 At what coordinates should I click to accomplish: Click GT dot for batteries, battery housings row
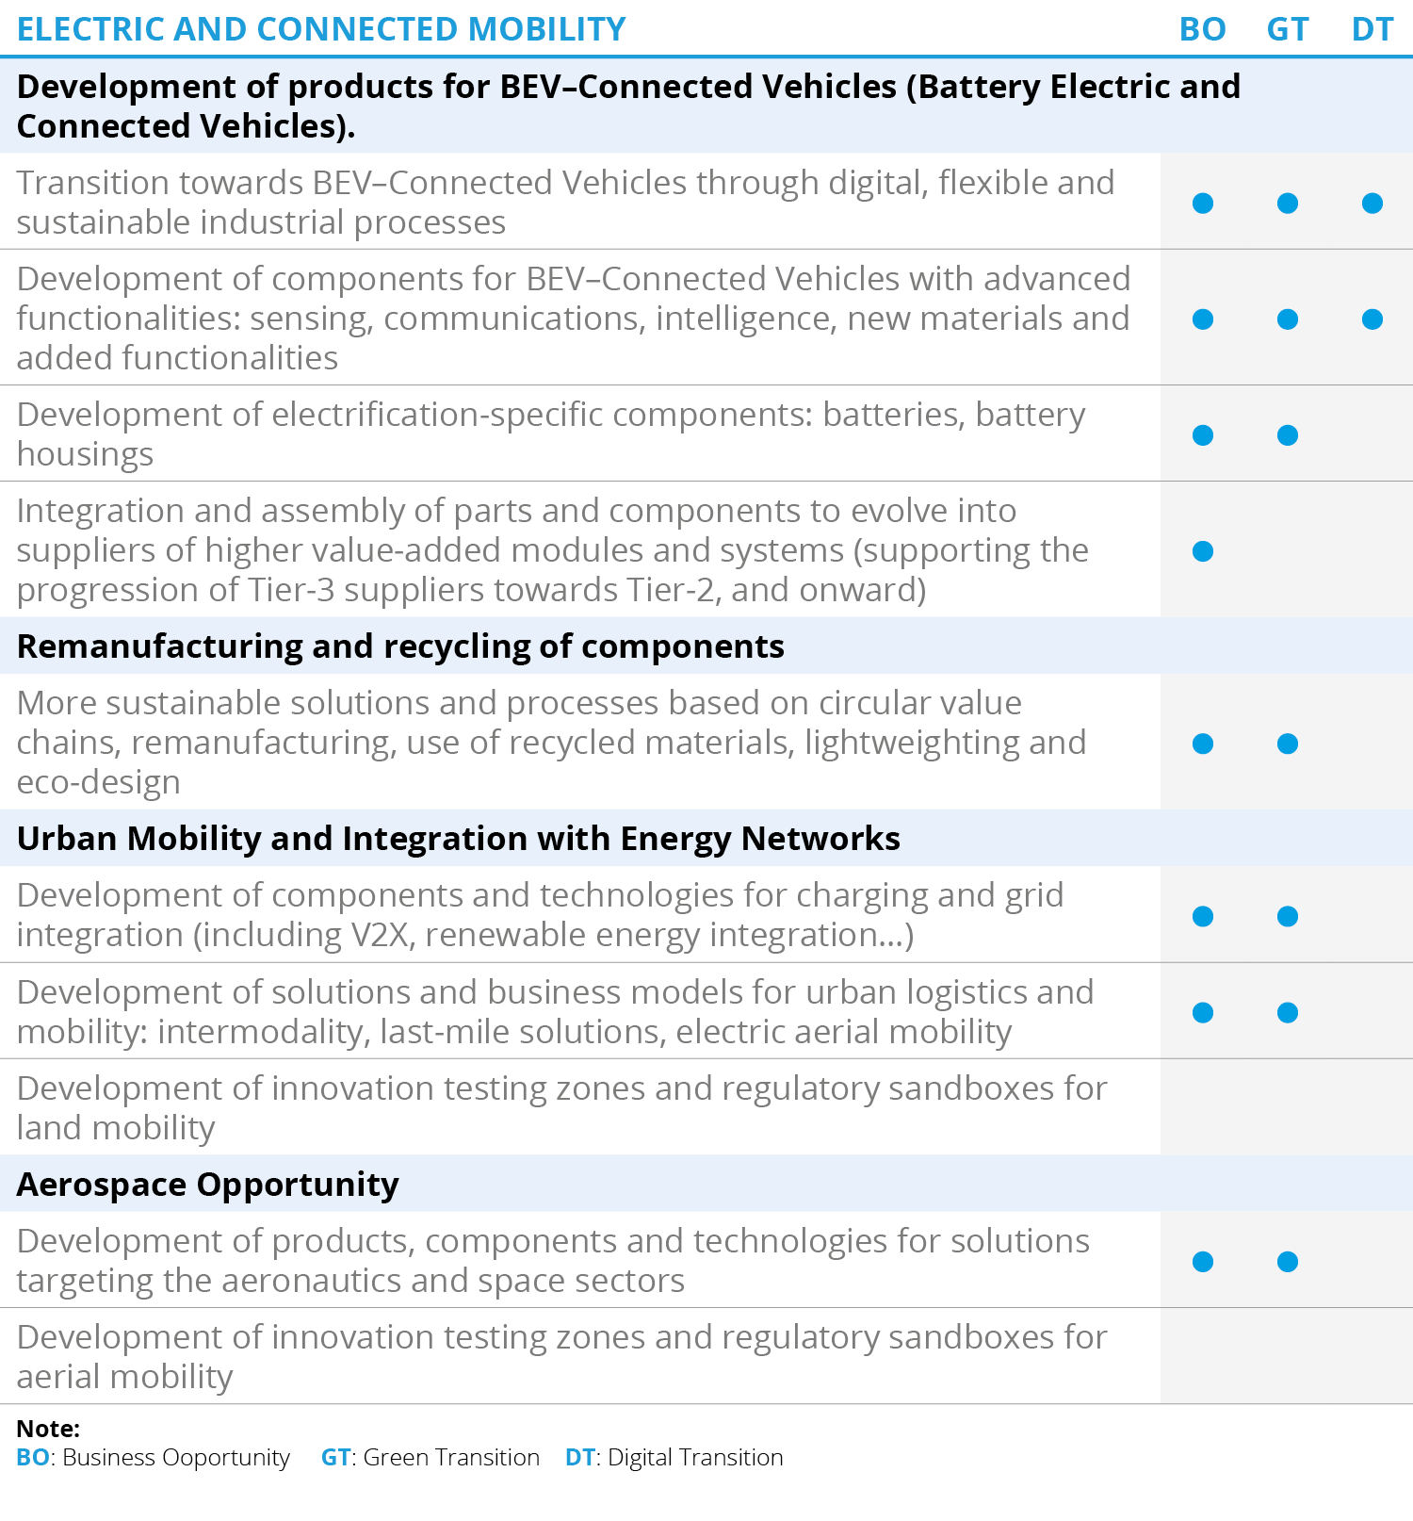point(1288,434)
